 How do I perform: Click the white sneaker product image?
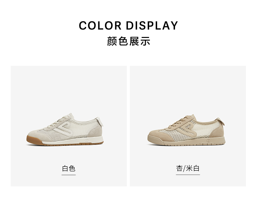[x=65, y=129]
